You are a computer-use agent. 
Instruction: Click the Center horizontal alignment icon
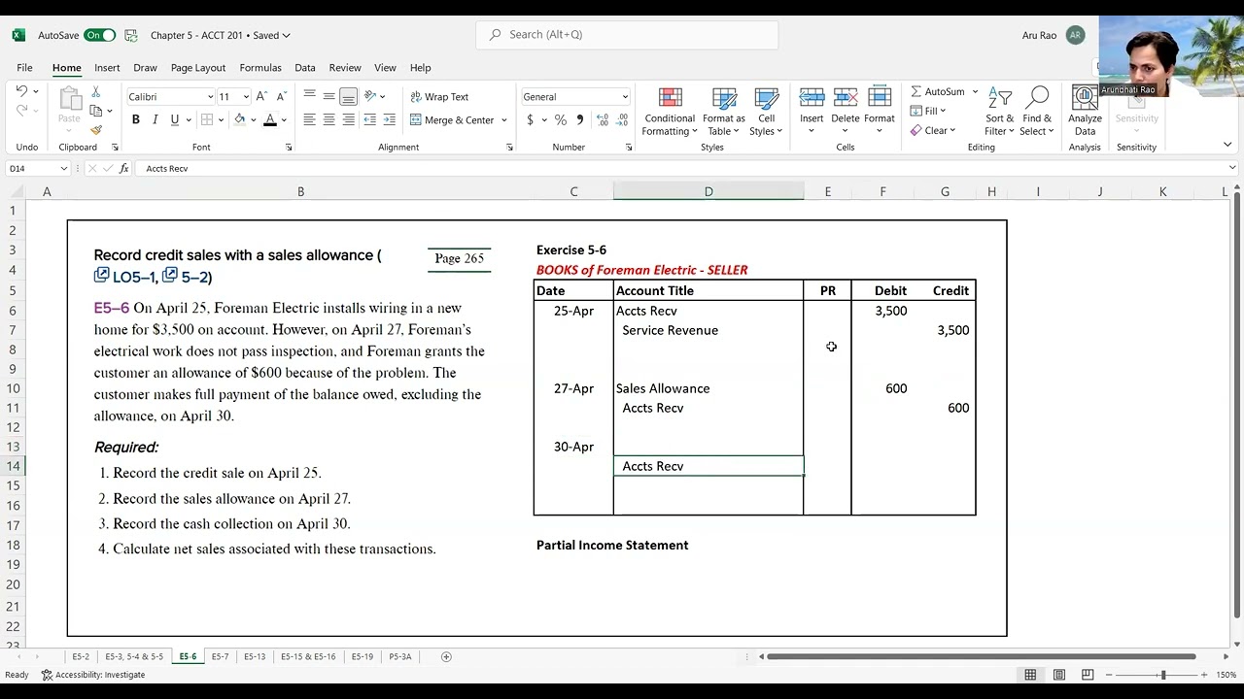tap(328, 119)
